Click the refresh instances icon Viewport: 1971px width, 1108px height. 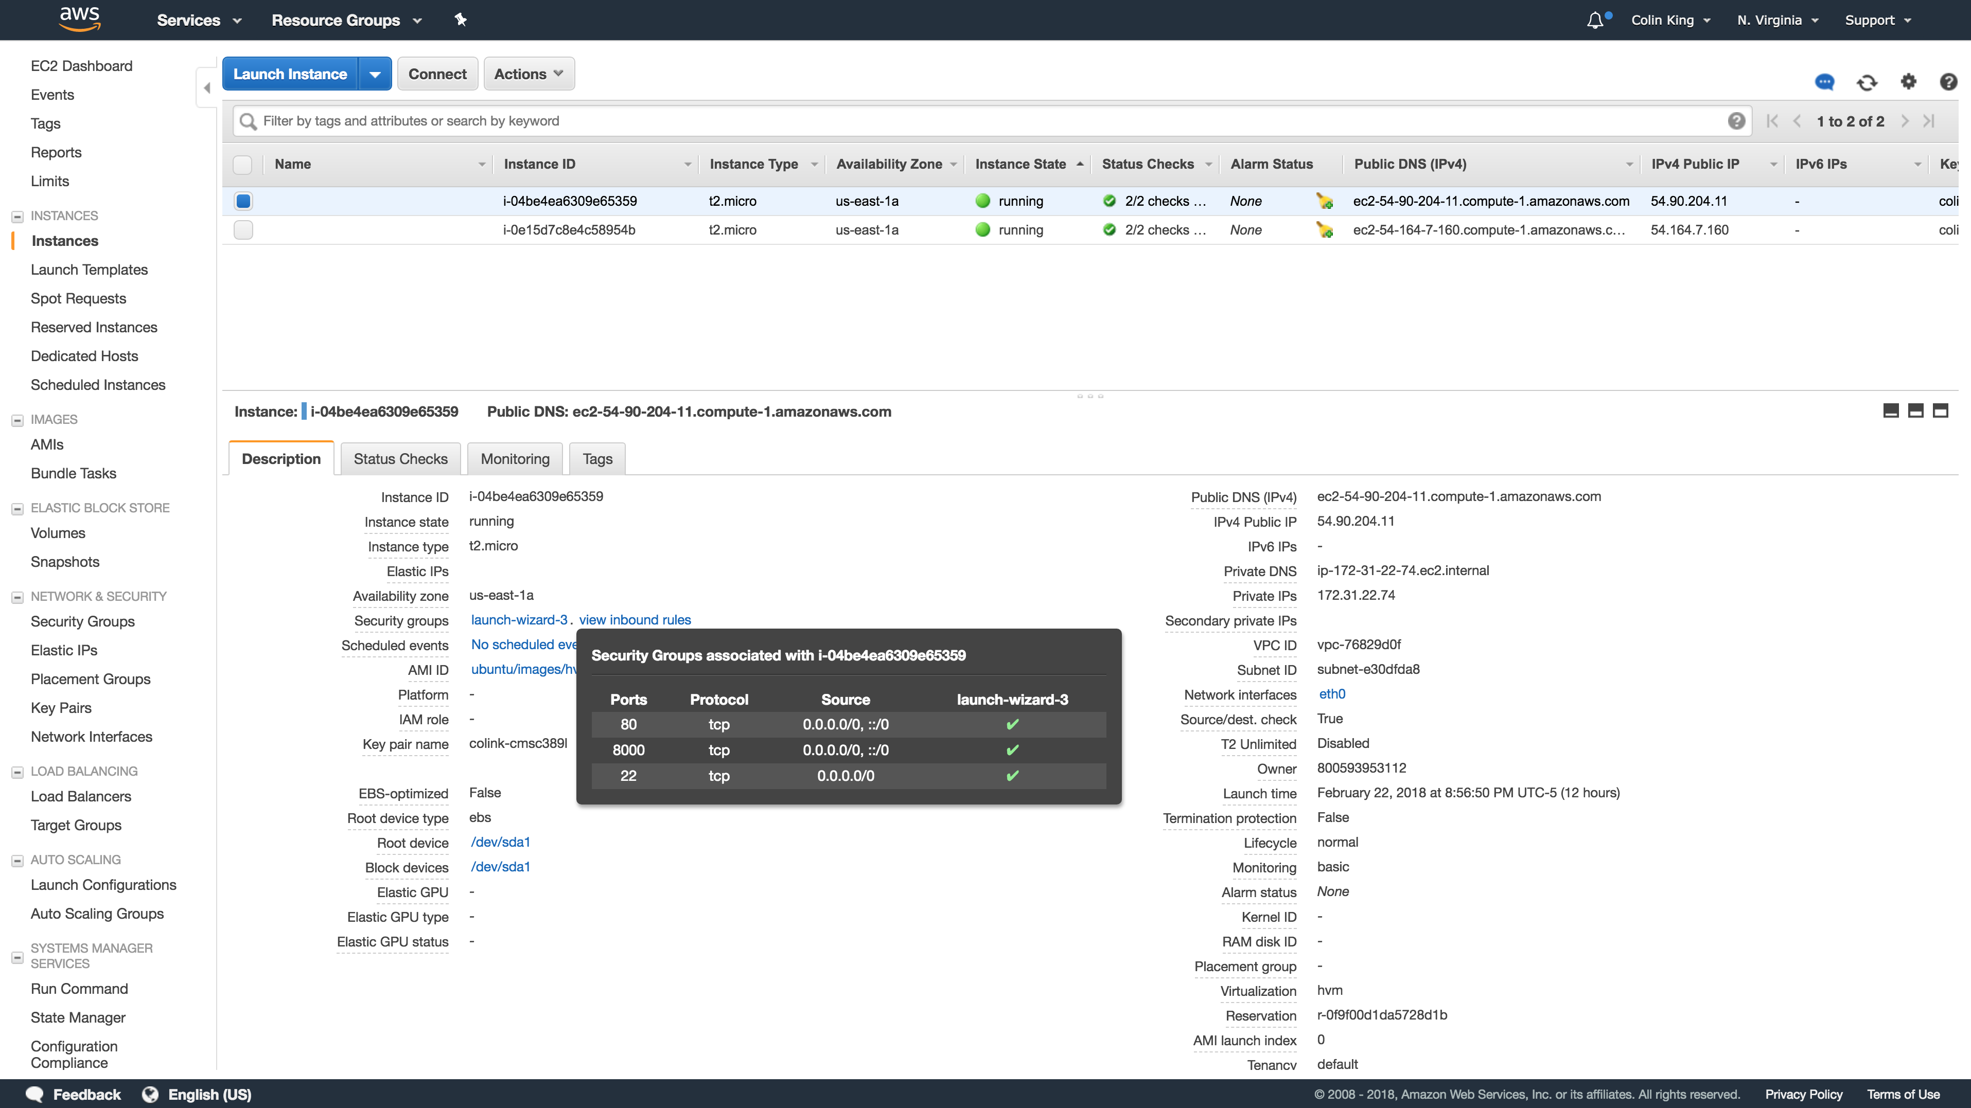[x=1867, y=83]
